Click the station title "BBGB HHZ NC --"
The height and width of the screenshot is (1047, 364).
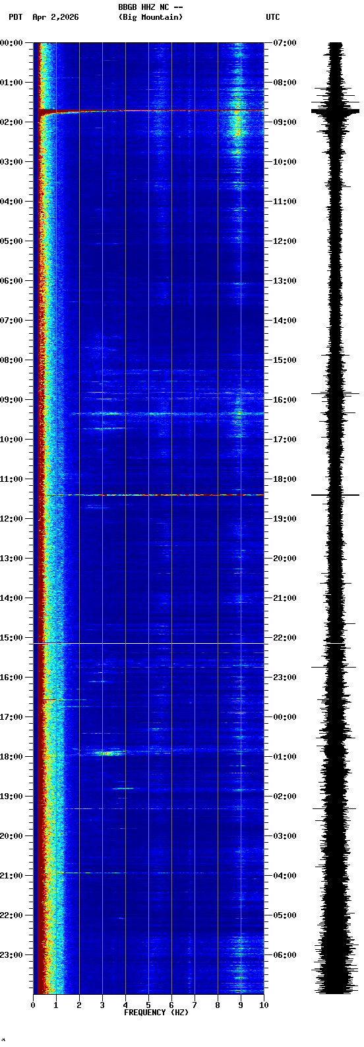150,7
